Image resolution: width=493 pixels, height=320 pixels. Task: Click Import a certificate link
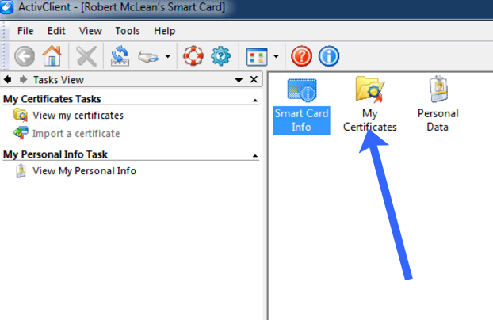[x=76, y=134]
